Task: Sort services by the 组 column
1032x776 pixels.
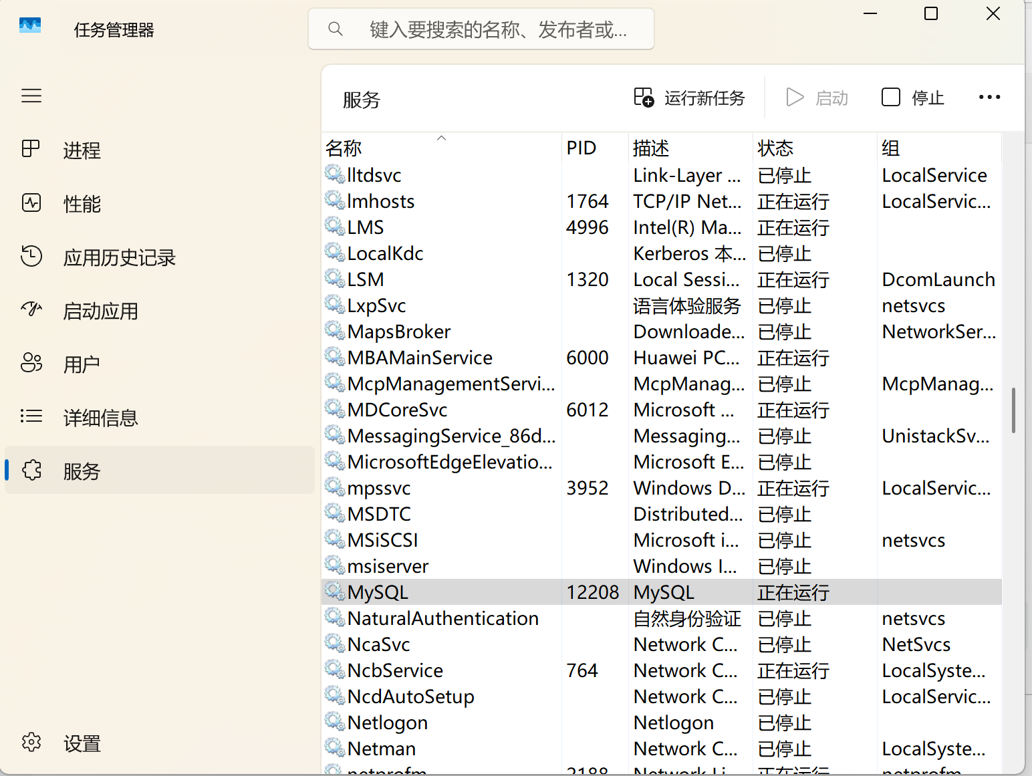Action: [x=940, y=147]
